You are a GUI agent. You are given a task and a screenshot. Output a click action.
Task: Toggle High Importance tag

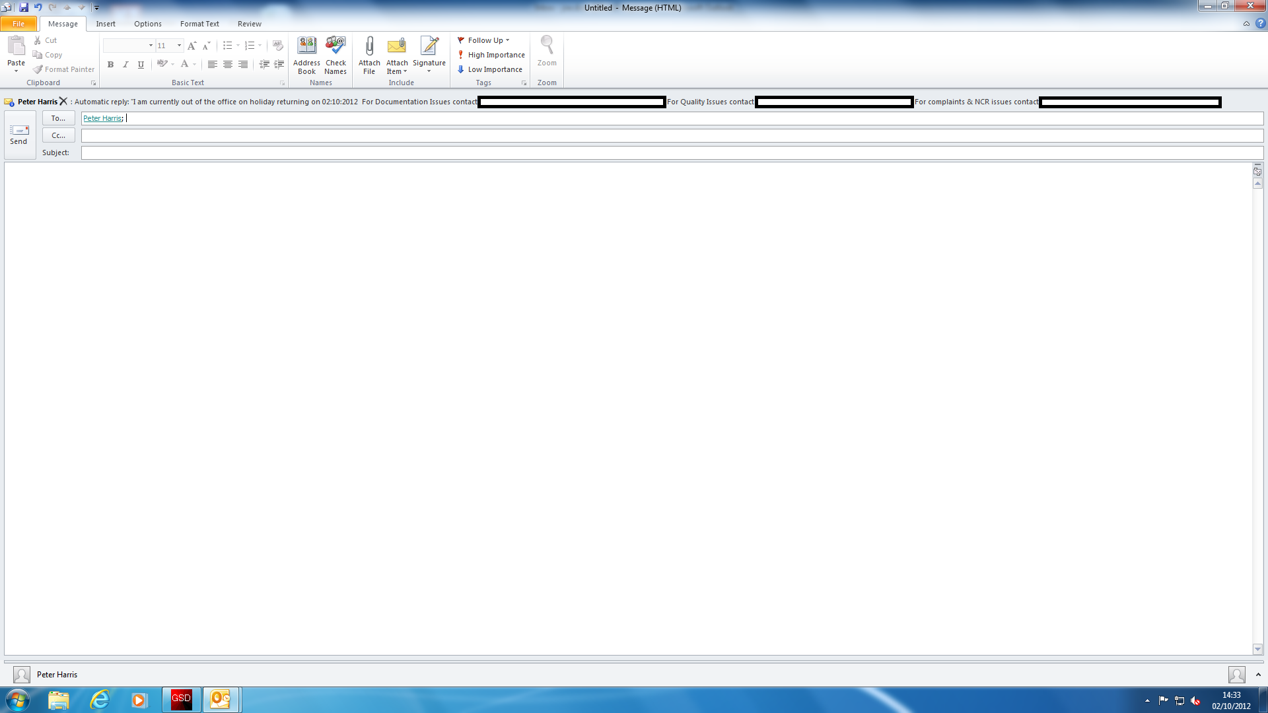[491, 55]
